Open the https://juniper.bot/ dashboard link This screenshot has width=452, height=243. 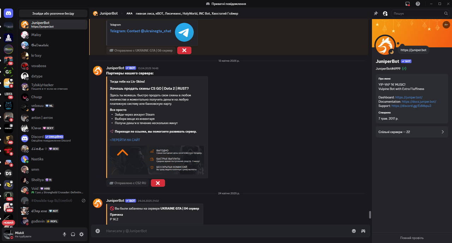pyautogui.click(x=409, y=97)
